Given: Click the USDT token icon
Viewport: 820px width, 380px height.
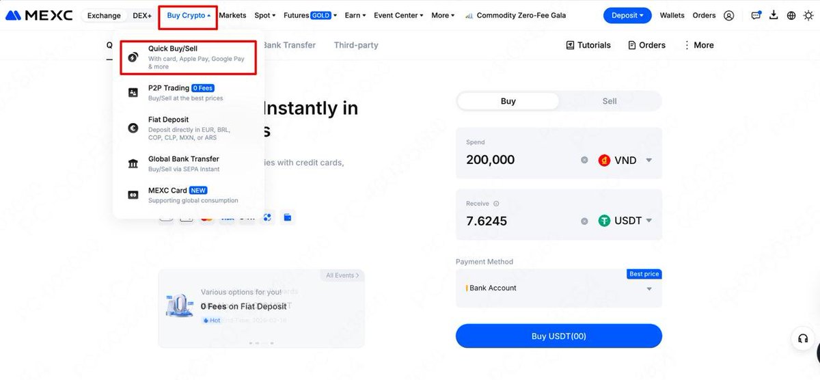Looking at the screenshot, I should [604, 221].
